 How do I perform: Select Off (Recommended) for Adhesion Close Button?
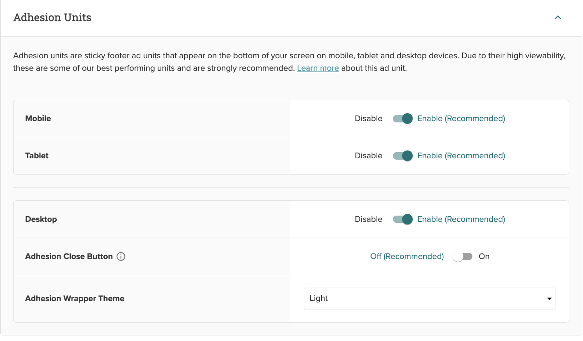(407, 257)
